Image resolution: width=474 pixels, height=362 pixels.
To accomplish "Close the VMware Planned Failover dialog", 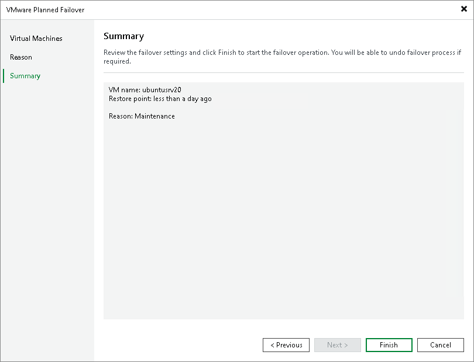I will coord(463,9).
